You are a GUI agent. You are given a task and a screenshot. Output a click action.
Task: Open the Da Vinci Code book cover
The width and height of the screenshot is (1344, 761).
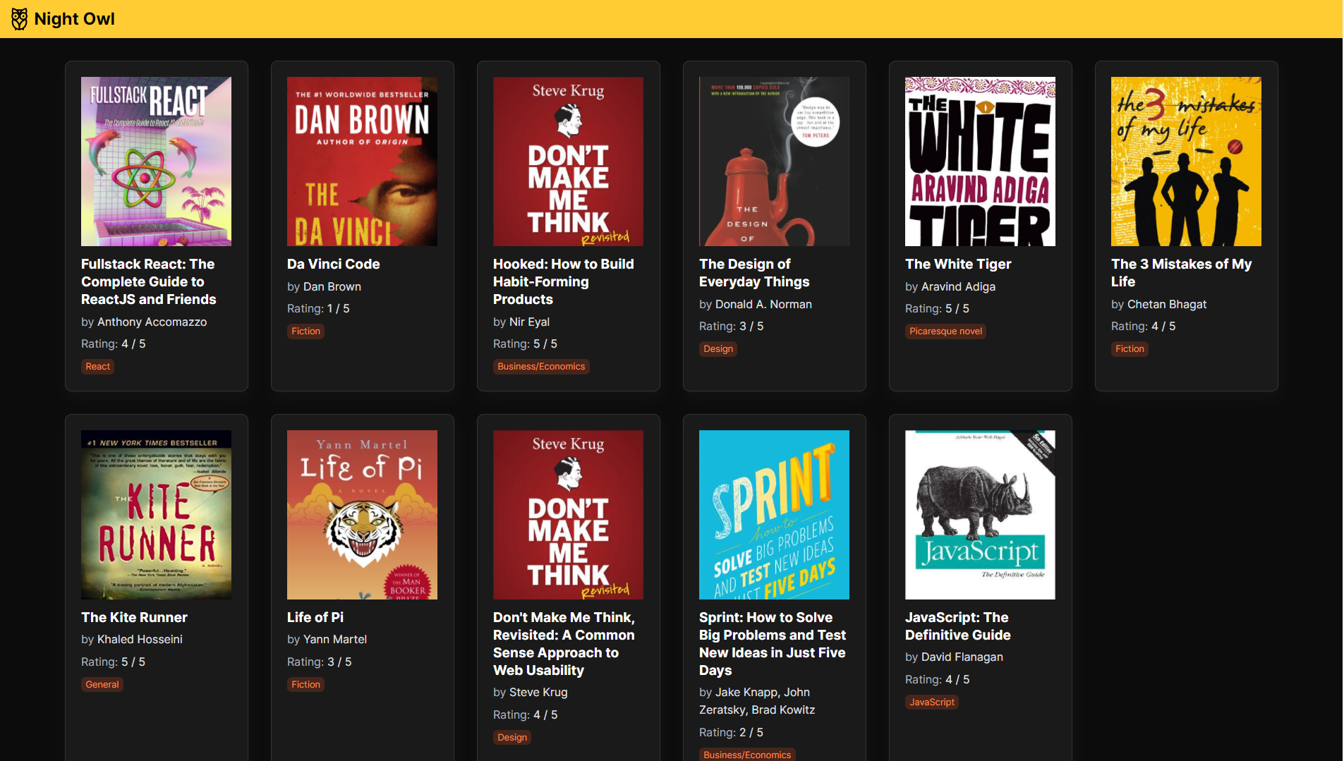[362, 162]
